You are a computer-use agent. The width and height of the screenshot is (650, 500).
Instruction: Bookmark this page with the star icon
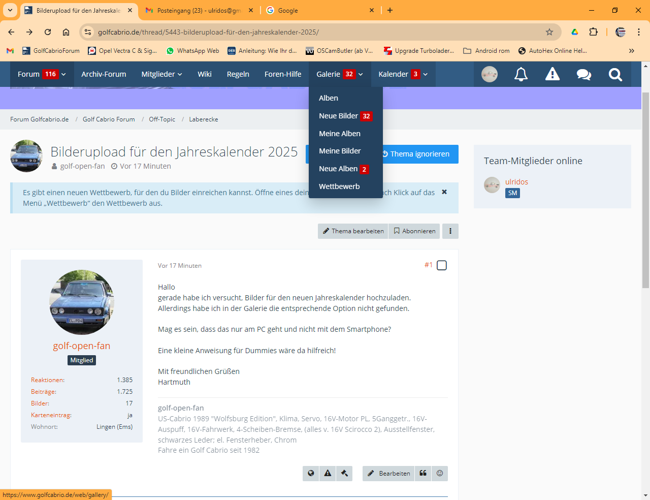coord(549,32)
